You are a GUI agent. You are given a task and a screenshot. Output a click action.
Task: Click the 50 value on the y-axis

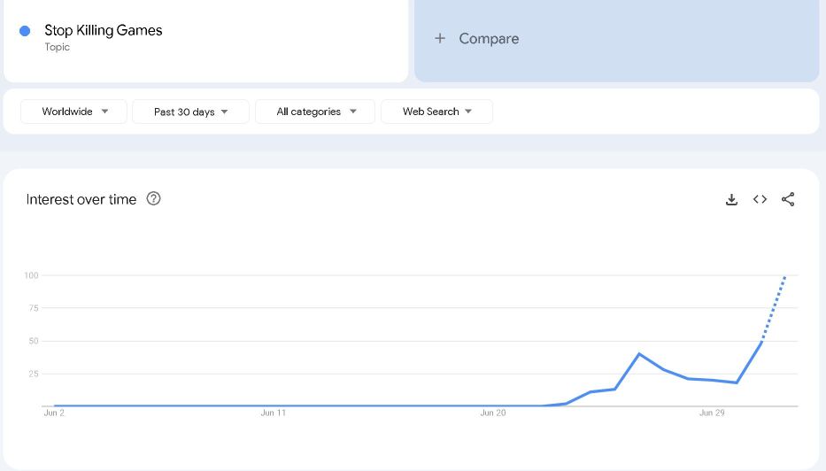(x=34, y=342)
